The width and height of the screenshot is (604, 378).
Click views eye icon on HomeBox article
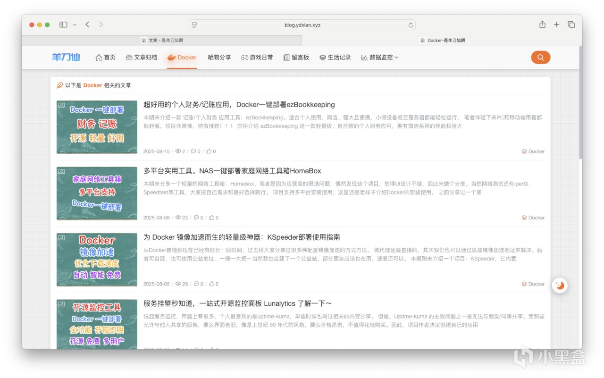point(178,218)
